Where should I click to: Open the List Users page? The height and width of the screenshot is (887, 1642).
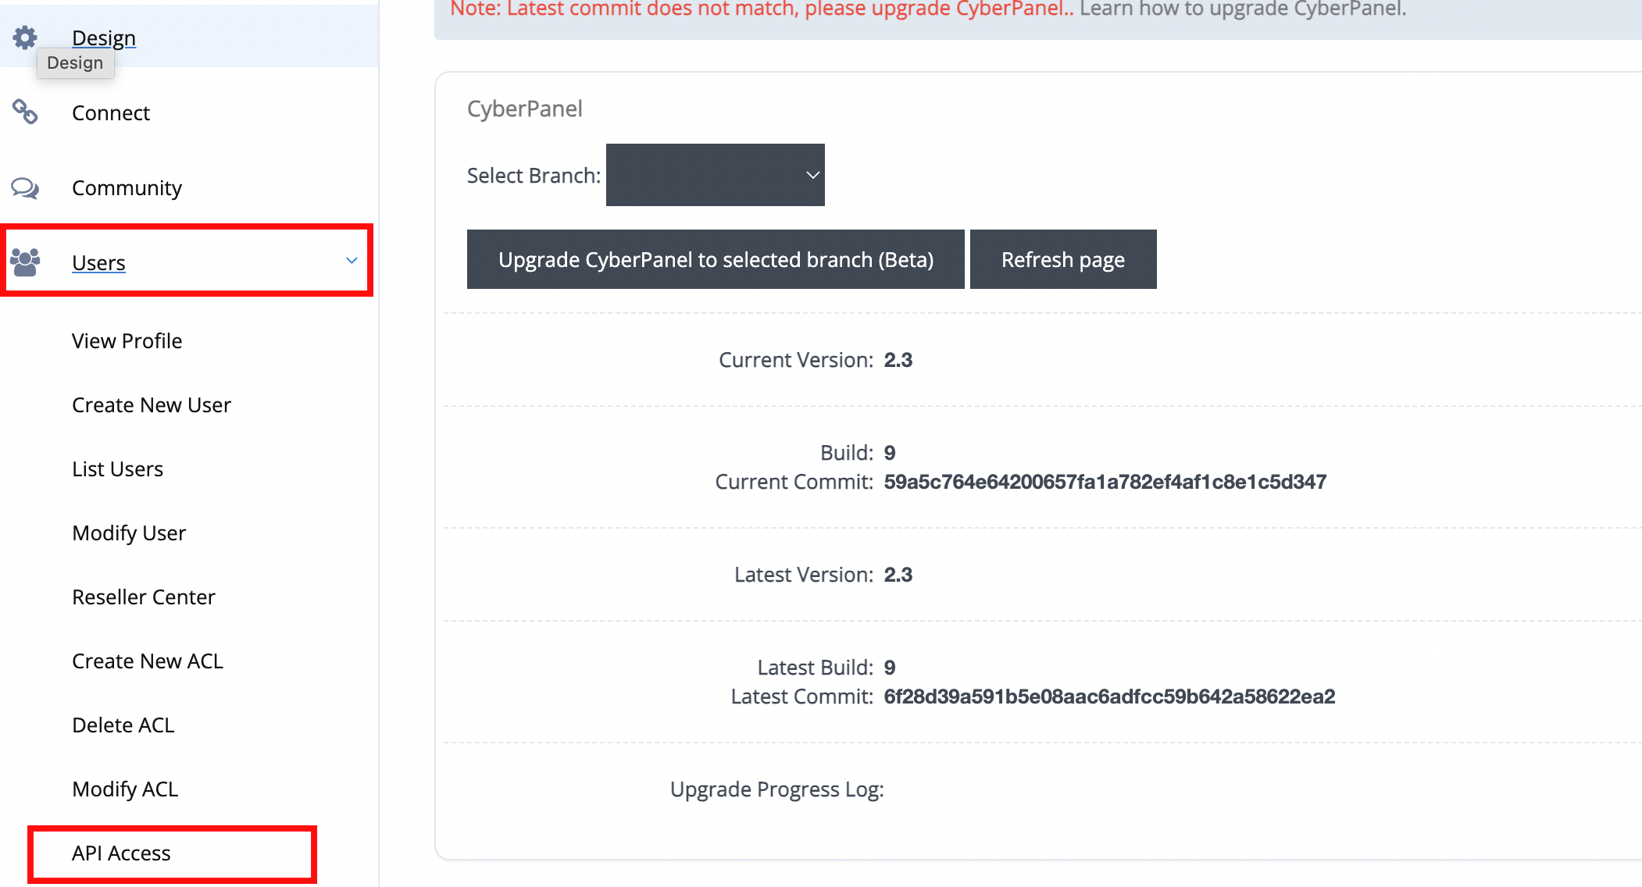point(117,468)
